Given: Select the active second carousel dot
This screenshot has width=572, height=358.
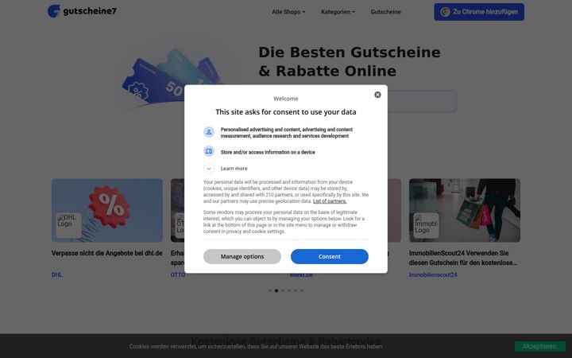Looking at the screenshot, I should click(276, 291).
